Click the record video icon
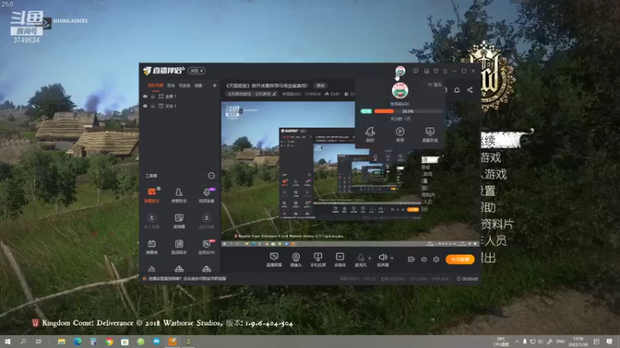 click(412, 259)
